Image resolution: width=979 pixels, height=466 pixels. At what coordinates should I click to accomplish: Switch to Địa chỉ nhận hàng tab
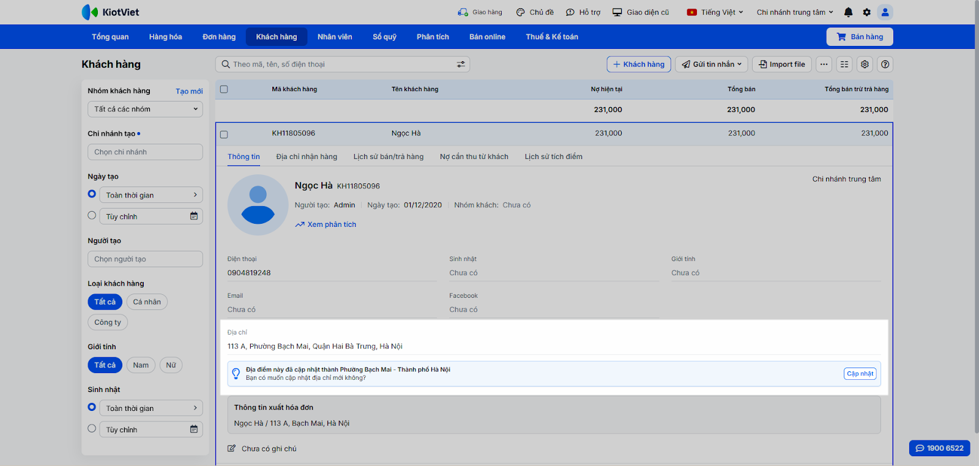pyautogui.click(x=307, y=157)
